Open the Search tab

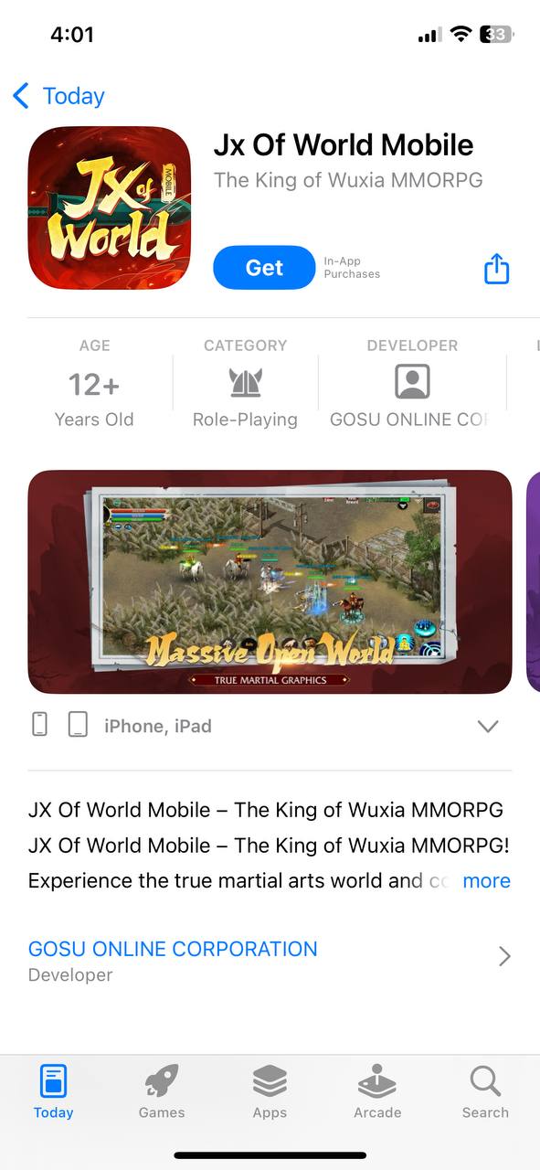(x=485, y=1092)
